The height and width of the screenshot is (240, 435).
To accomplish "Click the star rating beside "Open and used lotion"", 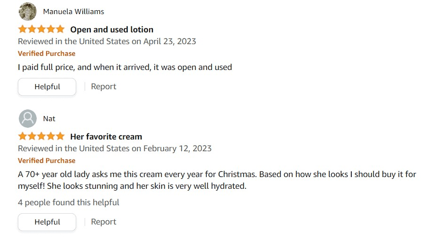I will coord(41,29).
